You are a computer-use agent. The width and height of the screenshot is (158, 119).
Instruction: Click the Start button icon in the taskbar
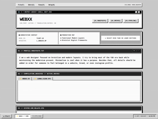pyautogui.click(x=4, y=116)
